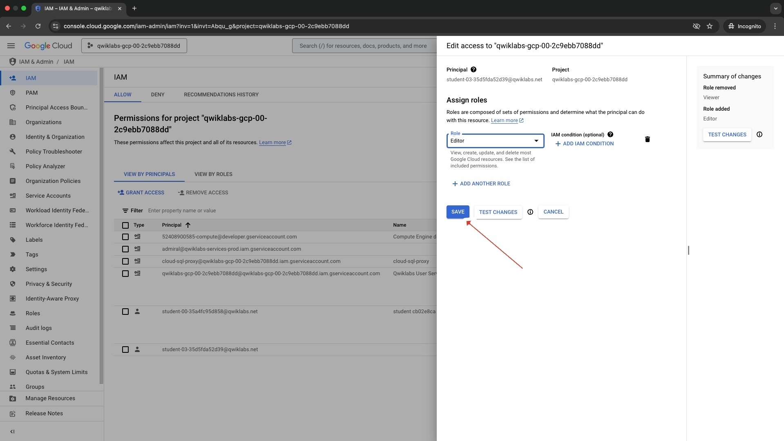Open IAM Settings
784x441 pixels.
point(49,269)
